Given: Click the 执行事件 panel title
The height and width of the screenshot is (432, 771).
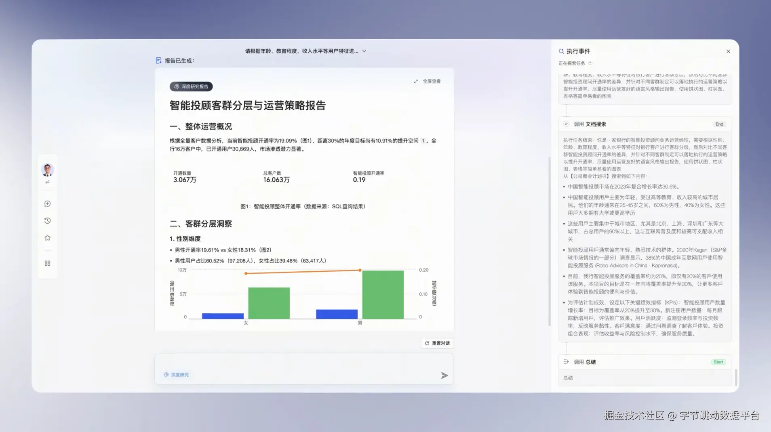Looking at the screenshot, I should tap(578, 51).
